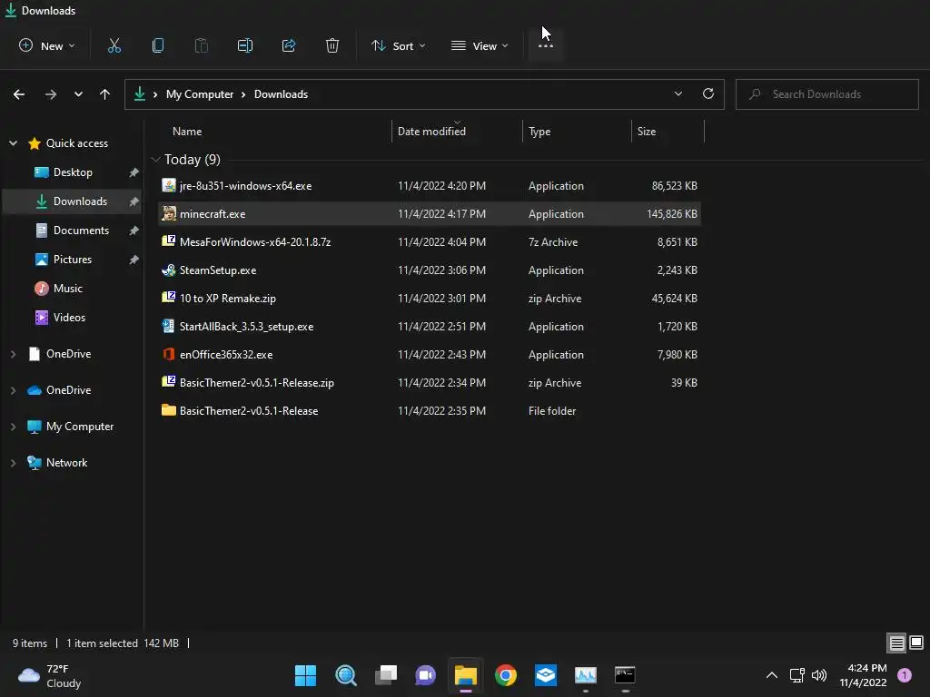
Task: Open the Windows Start button
Action: (305, 675)
